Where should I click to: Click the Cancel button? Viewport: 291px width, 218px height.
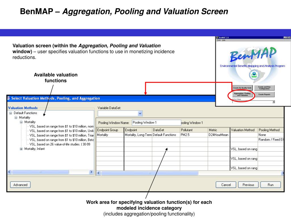[x=226, y=185]
